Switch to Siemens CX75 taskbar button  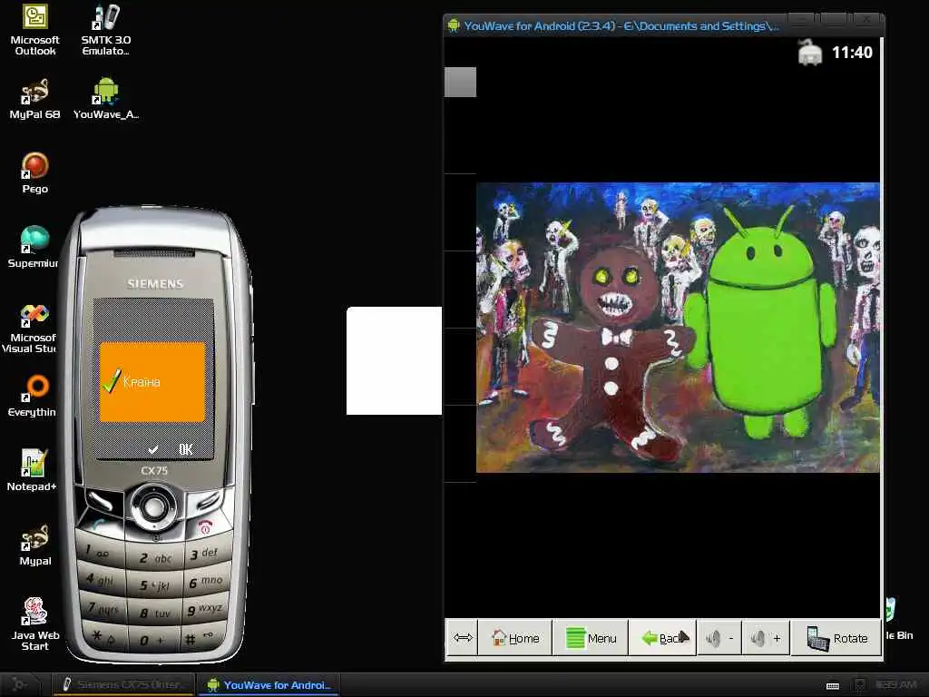point(123,684)
